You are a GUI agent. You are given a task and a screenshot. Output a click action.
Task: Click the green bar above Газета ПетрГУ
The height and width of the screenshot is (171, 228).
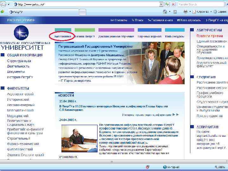[85, 30]
